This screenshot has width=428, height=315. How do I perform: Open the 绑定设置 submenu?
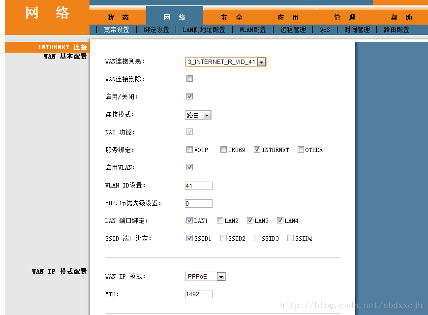(156, 30)
